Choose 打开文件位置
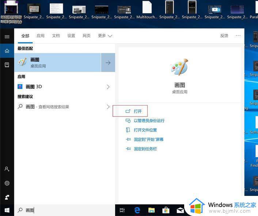 click(141, 130)
